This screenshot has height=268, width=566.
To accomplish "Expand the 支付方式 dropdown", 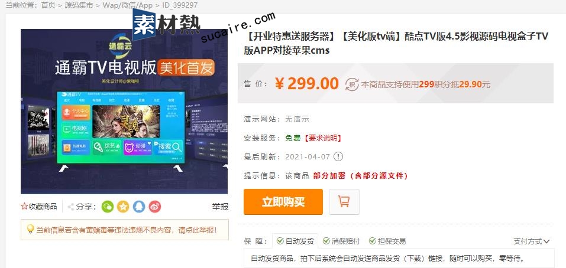I will 532,241.
